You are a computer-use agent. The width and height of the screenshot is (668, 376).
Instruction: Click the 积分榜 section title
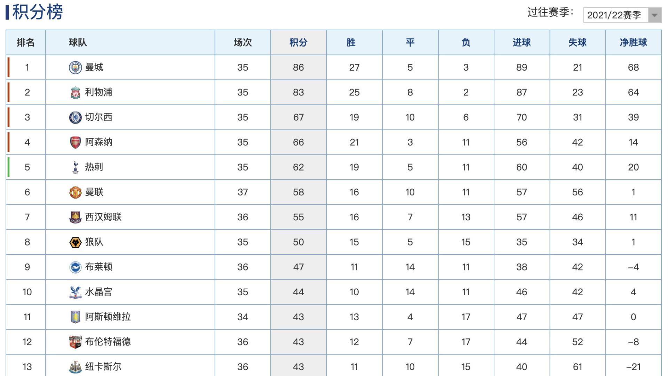[x=37, y=12]
